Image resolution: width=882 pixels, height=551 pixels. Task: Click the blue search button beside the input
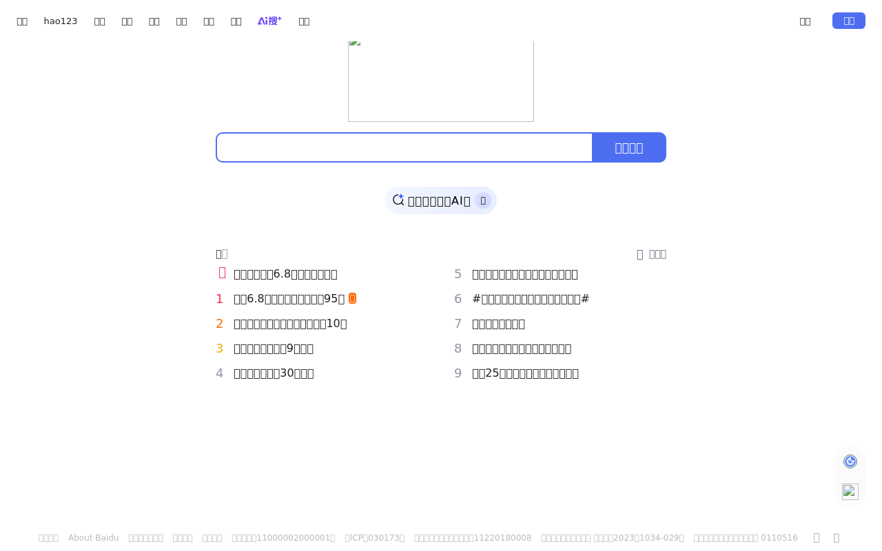(629, 147)
